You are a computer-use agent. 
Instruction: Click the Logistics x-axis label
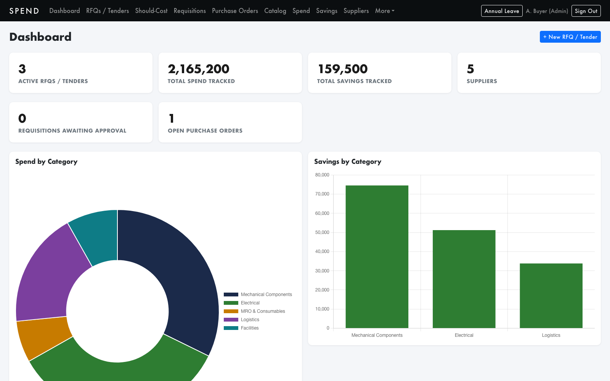tap(551, 335)
